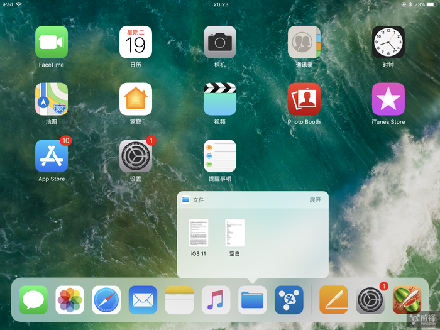This screenshot has height=330, width=440.
Task: Open the Maps app
Action: (x=52, y=99)
